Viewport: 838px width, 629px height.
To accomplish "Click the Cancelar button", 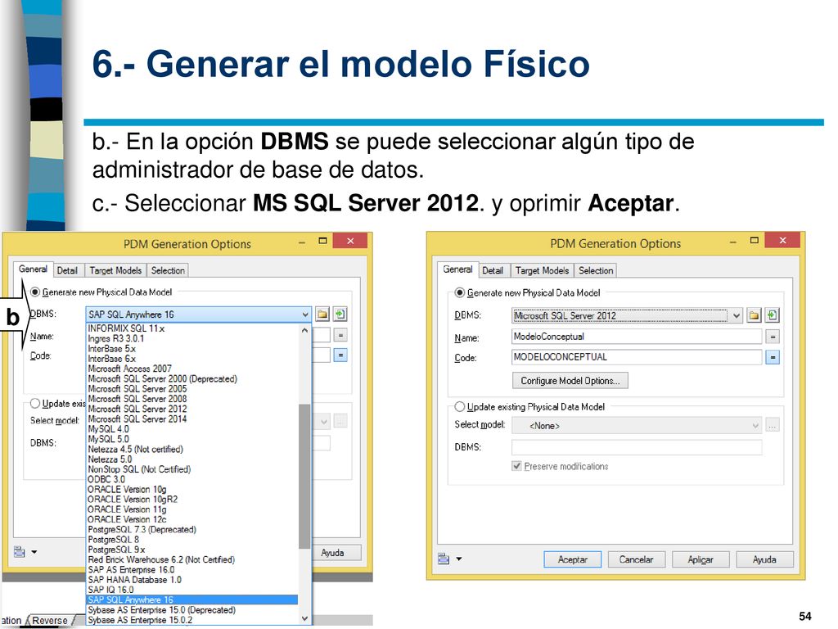I will coord(636,559).
